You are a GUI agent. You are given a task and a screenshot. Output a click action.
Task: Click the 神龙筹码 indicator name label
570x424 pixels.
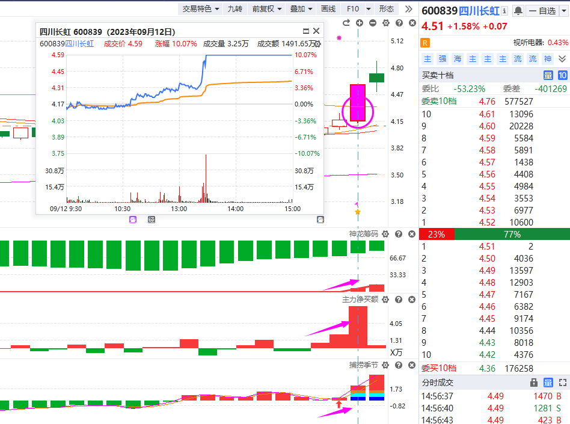[x=364, y=234]
